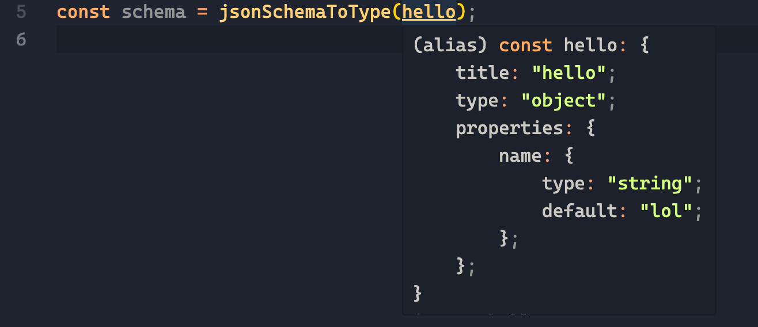Click the closing parenthesis after hello
This screenshot has height=327, width=758.
click(461, 12)
